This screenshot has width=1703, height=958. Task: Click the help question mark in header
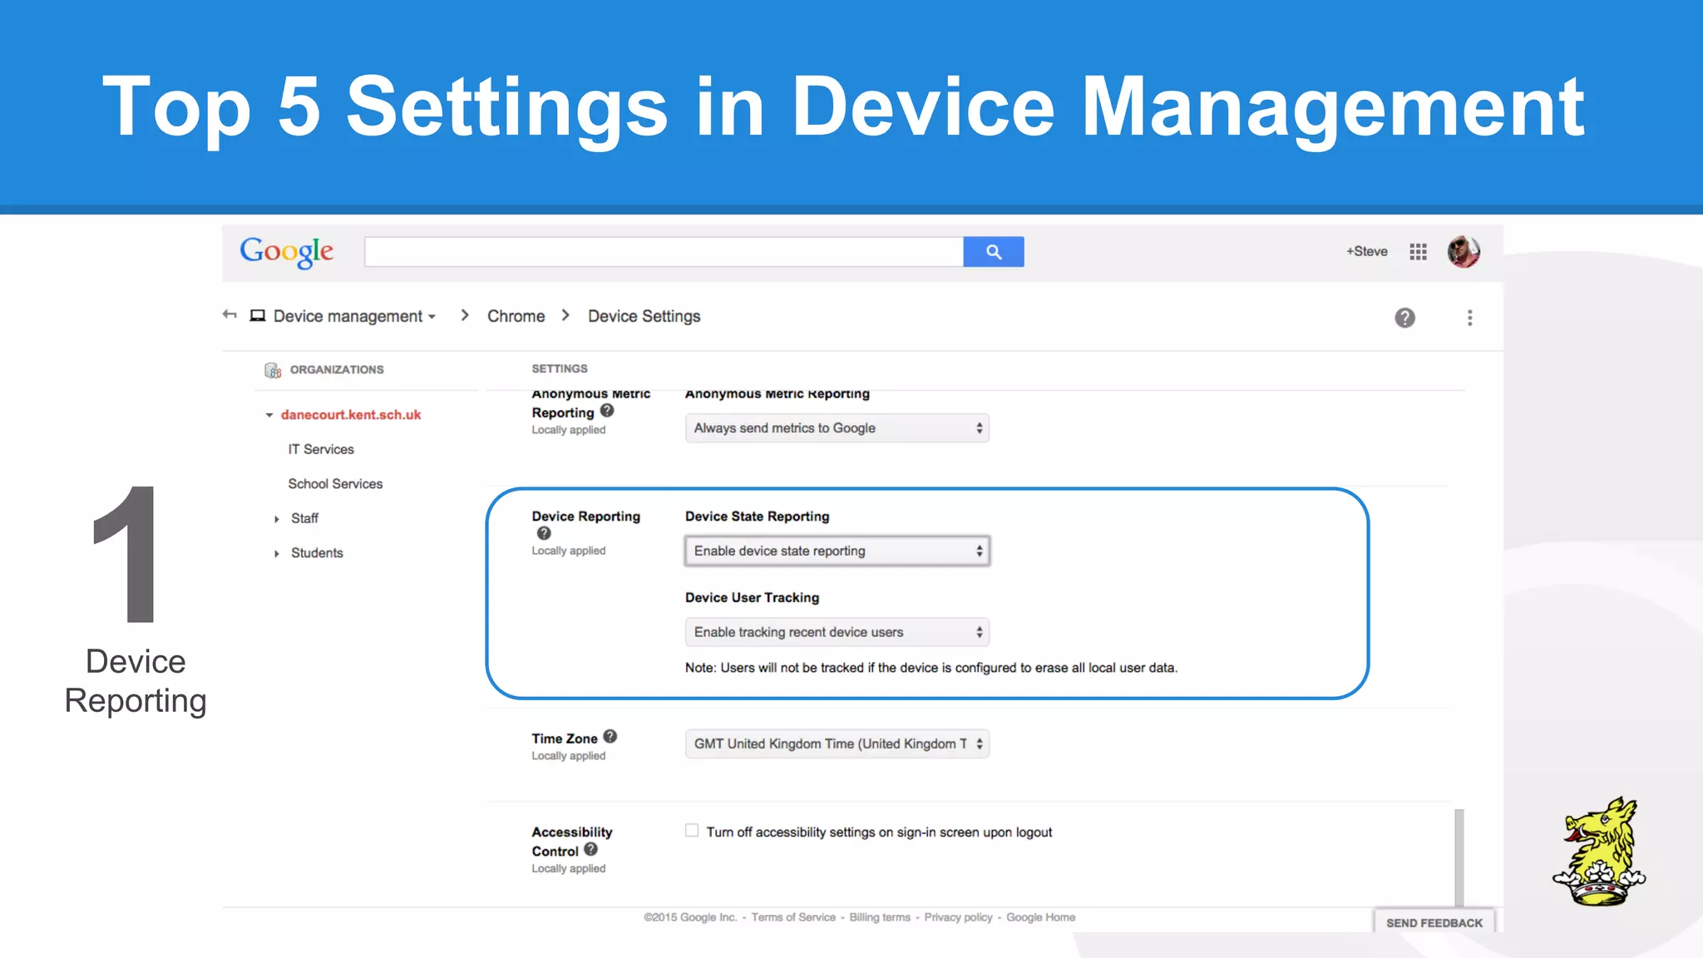[x=1404, y=318]
